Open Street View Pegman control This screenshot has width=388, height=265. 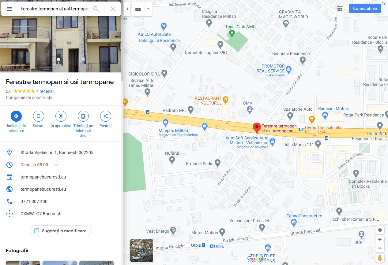click(380, 258)
